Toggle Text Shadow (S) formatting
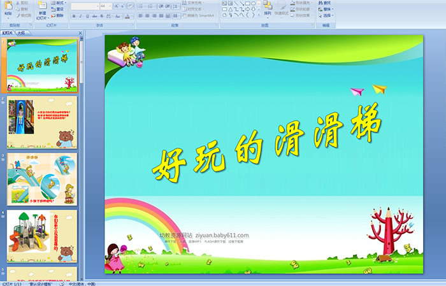 (101, 16)
